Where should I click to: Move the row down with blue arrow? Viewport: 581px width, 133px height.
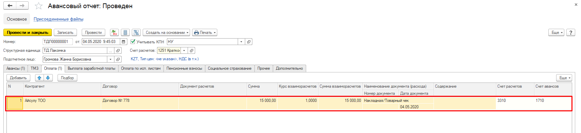pyautogui.click(x=48, y=78)
